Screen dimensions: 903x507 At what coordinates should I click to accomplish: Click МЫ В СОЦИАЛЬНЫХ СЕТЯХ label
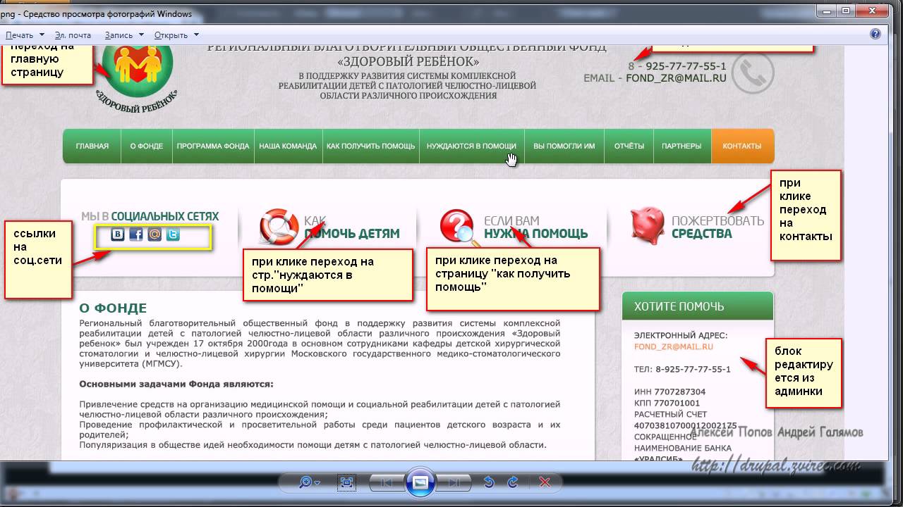(150, 216)
